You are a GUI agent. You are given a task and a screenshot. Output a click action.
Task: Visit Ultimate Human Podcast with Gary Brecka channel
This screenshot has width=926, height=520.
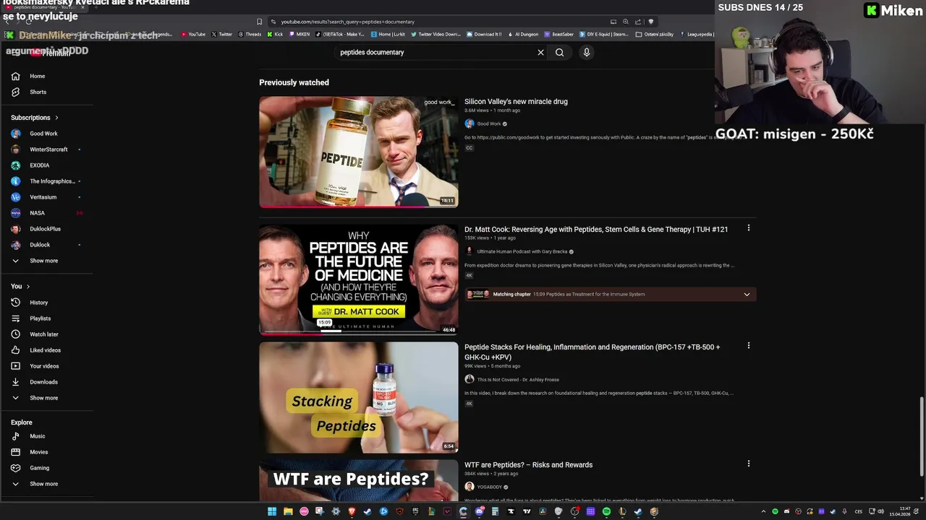click(521, 251)
